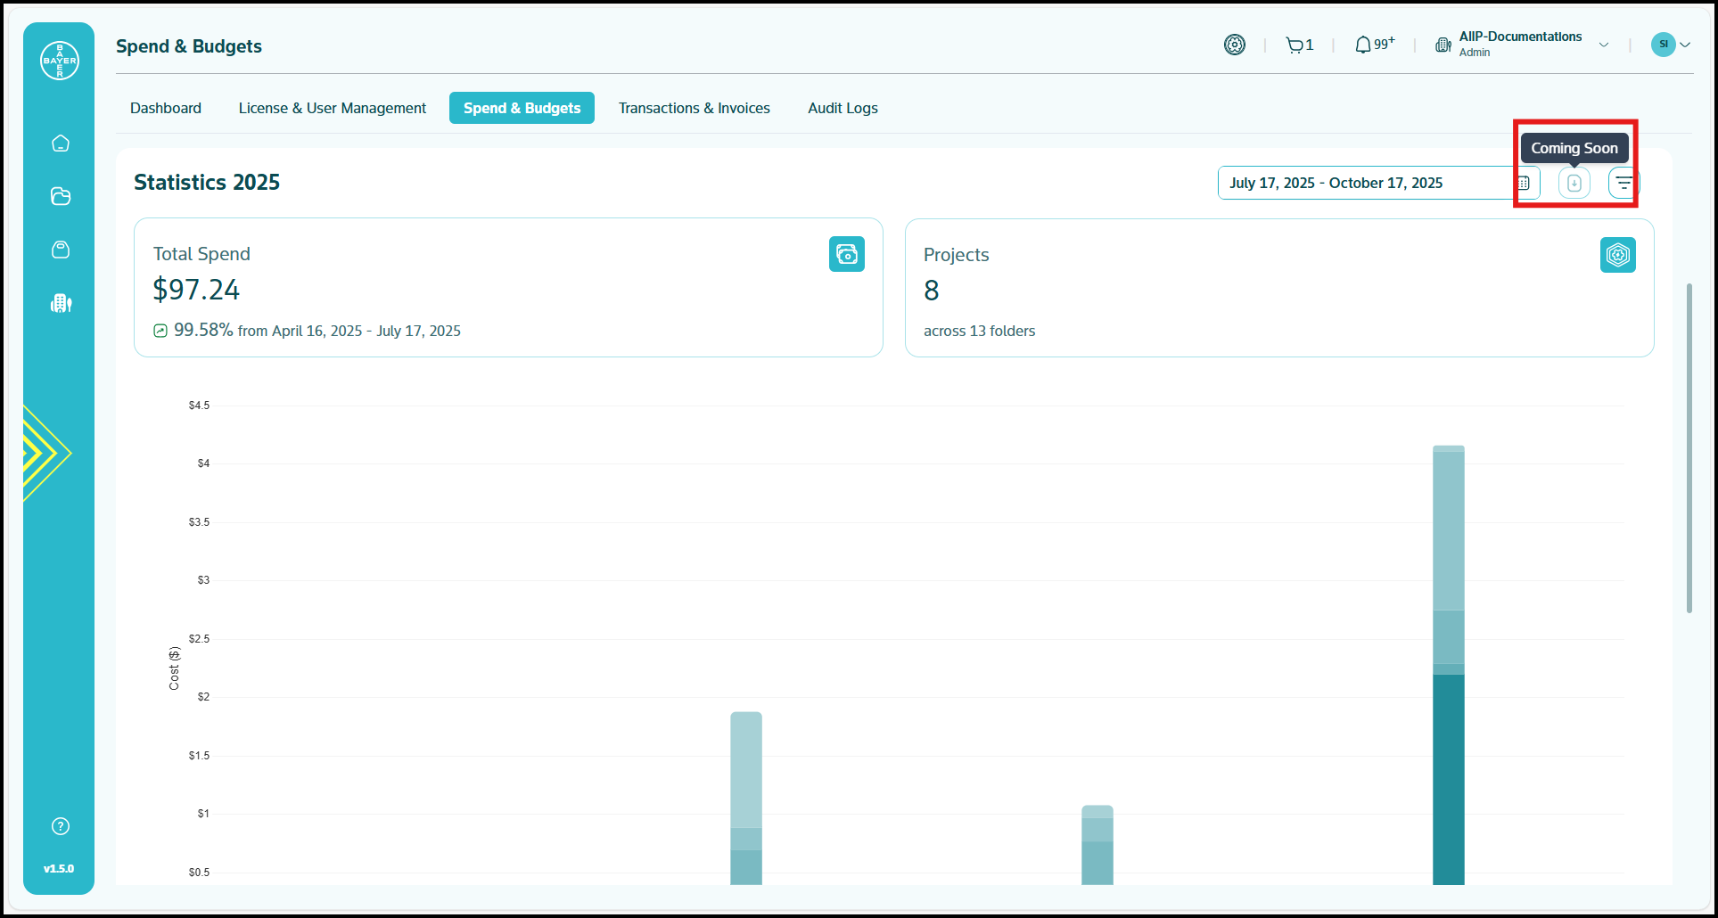The image size is (1718, 918).
Task: Switch to the Dashboard tab
Action: [166, 108]
